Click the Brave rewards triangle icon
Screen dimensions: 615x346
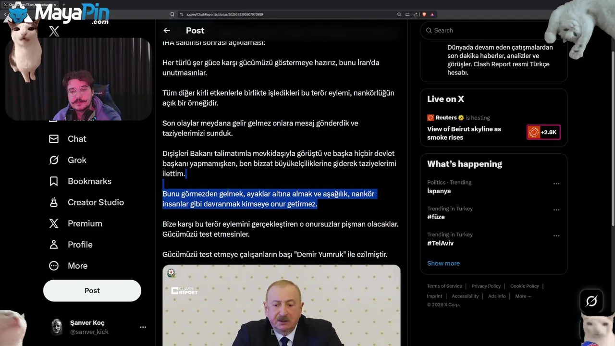coord(432,14)
